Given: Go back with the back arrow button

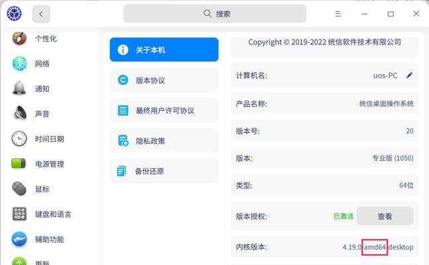Looking at the screenshot, I should pos(41,14).
